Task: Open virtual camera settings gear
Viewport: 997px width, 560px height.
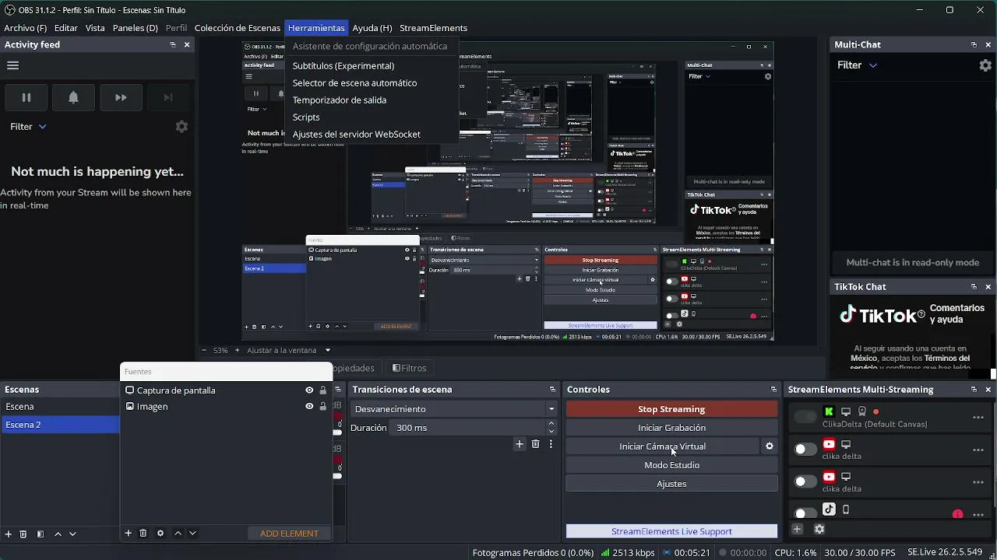Action: [x=770, y=446]
